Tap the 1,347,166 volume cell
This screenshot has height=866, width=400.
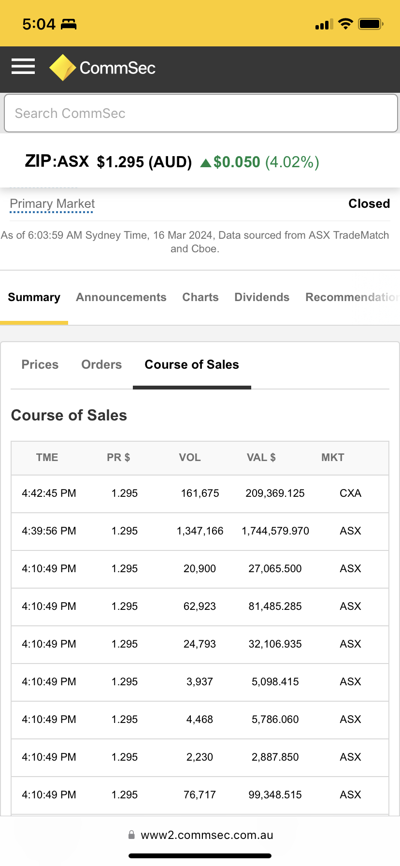(x=200, y=531)
